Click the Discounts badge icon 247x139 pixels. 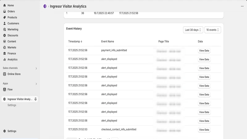point(5,35)
